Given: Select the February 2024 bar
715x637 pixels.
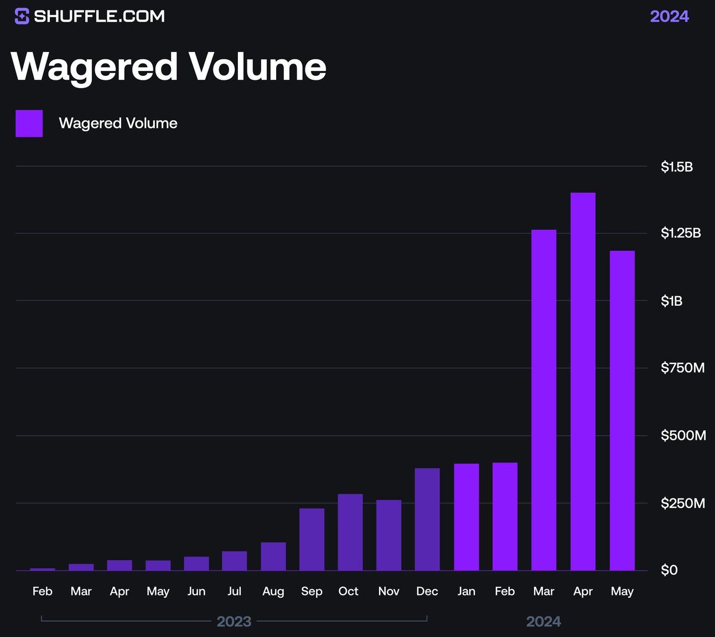Looking at the screenshot, I should 505,516.
